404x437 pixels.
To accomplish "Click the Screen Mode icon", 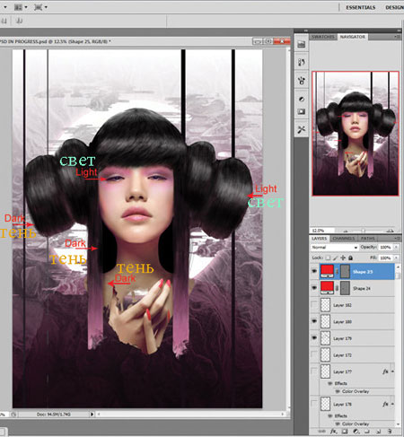I will [38, 7].
